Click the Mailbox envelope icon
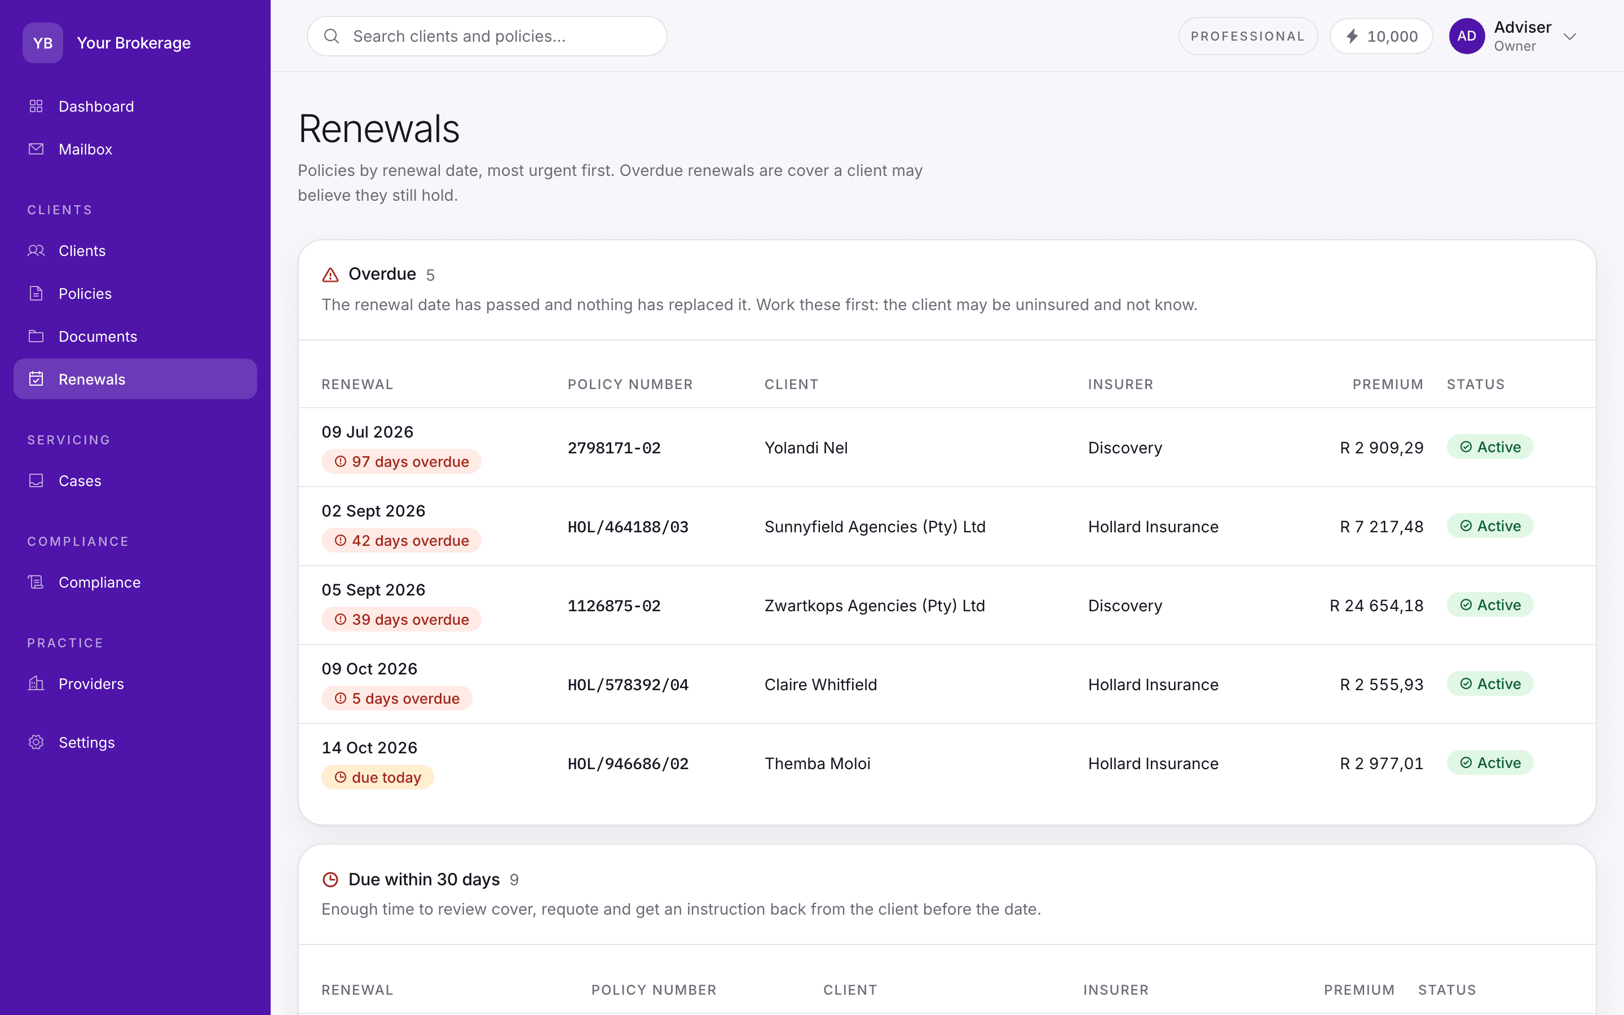The height and width of the screenshot is (1015, 1624). tap(36, 149)
